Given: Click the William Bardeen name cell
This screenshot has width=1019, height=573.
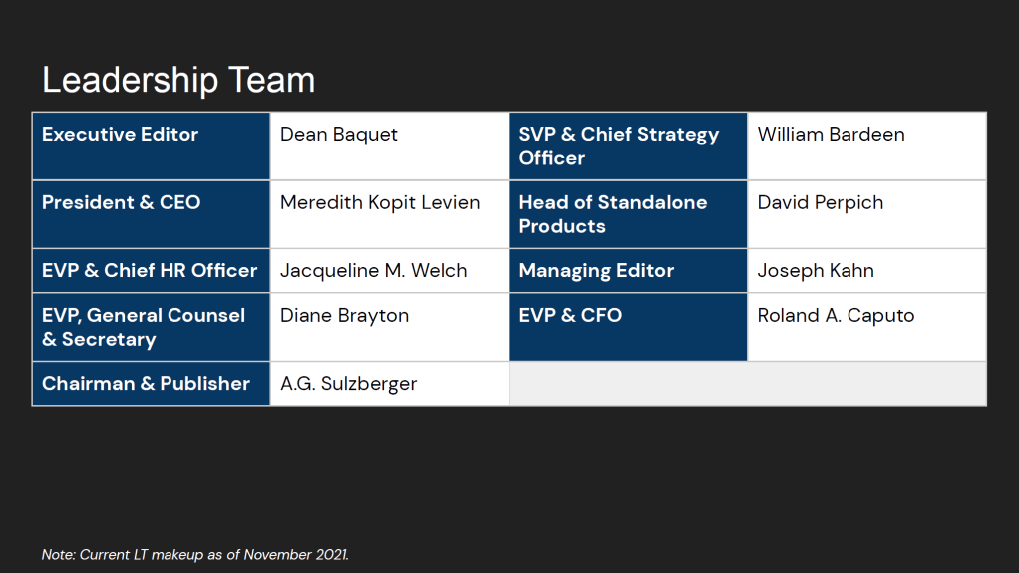Looking at the screenshot, I should [x=865, y=145].
